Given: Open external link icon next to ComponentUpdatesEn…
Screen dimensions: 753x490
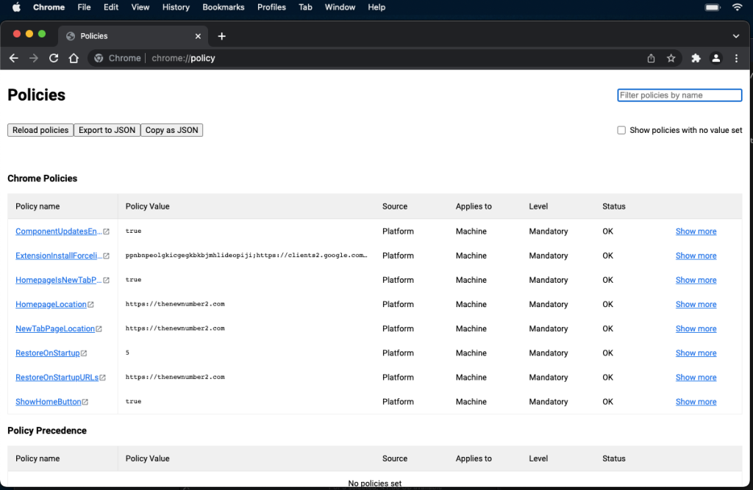Looking at the screenshot, I should click(106, 231).
